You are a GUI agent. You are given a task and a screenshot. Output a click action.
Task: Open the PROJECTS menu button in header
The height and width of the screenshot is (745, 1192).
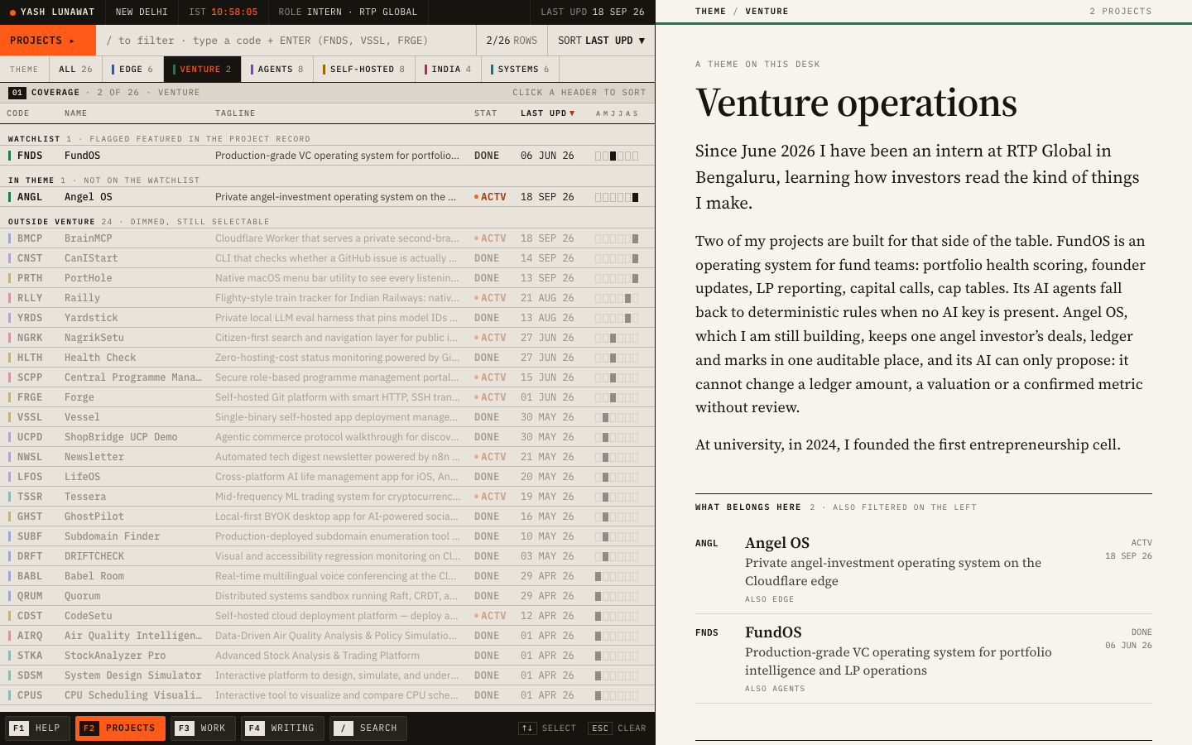48,40
